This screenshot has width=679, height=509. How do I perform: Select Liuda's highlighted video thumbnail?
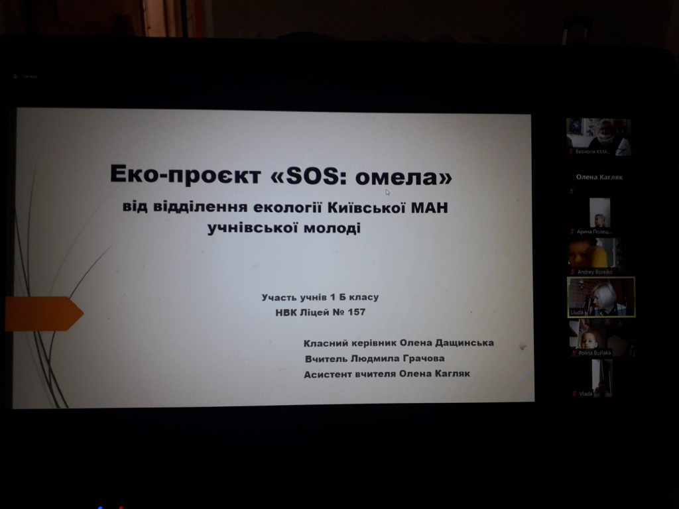[x=601, y=298]
